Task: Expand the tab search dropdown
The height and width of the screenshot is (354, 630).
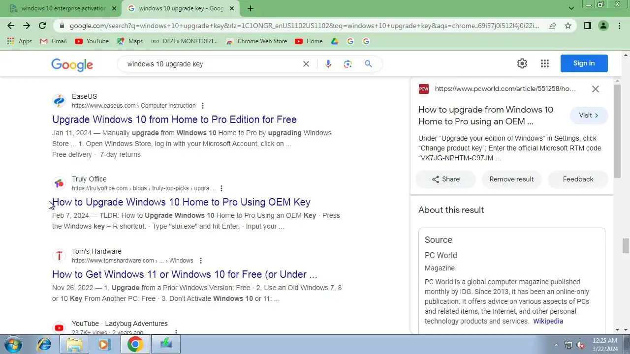Action: point(571,8)
